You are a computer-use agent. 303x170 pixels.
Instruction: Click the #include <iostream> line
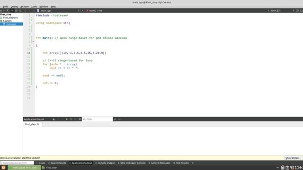point(52,15)
